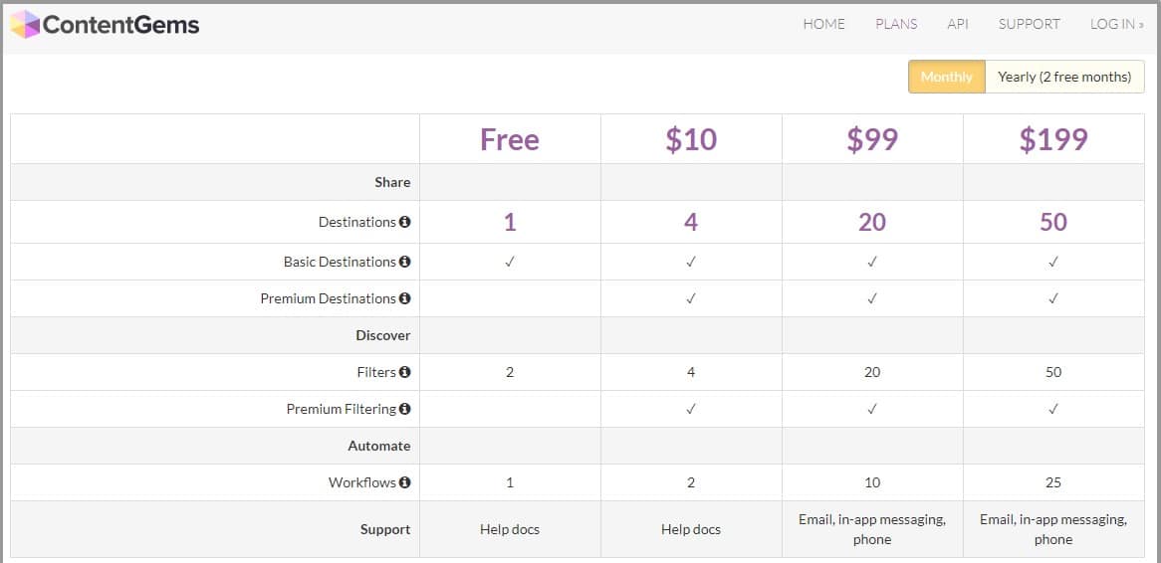Image resolution: width=1161 pixels, height=563 pixels.
Task: Open the PLANS page
Action: pos(896,25)
